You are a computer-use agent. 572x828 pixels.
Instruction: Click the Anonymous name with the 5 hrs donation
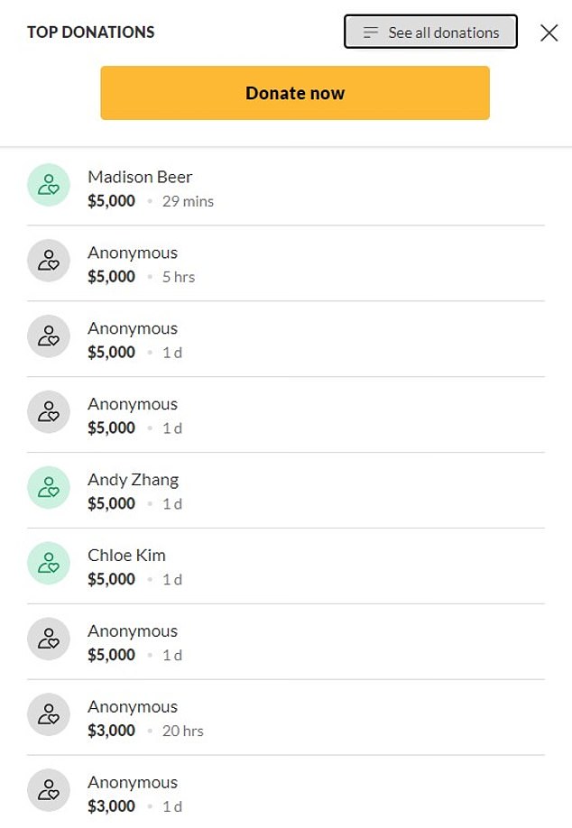(x=133, y=253)
